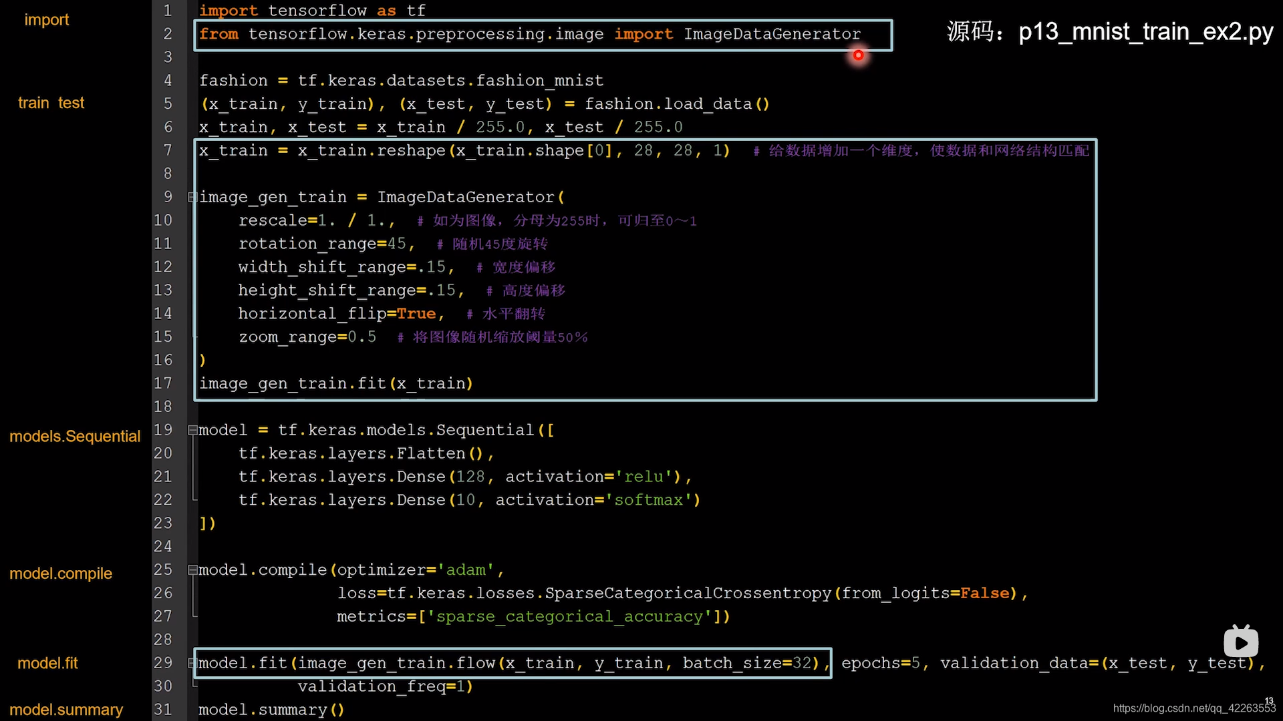Image resolution: width=1283 pixels, height=721 pixels.
Task: Click line number 31 in the gutter
Action: point(163,710)
